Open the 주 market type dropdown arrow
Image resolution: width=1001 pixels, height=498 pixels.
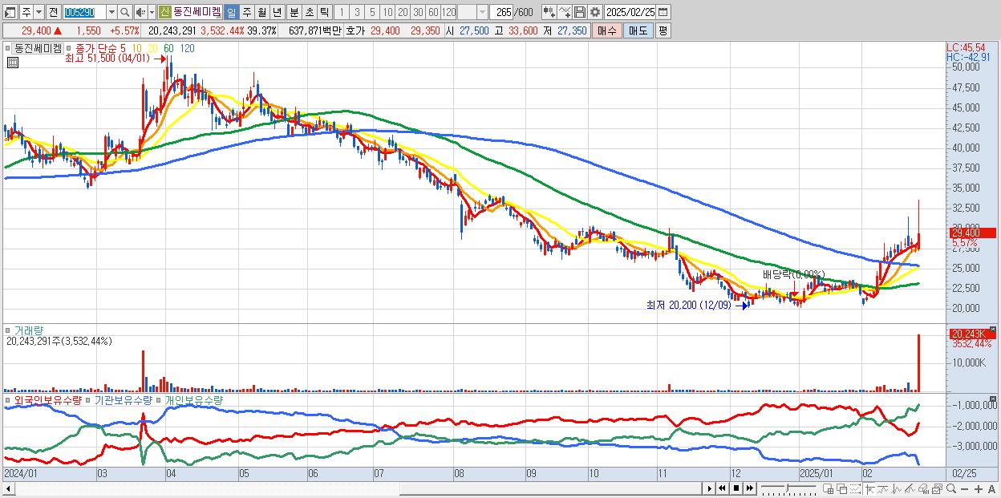(38, 12)
